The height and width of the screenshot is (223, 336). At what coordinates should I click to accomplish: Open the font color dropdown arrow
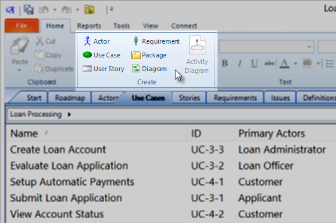click(x=295, y=63)
